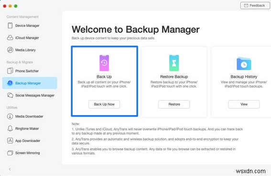
Task: Click the Media Downloader arrow icon
Action: point(10,117)
